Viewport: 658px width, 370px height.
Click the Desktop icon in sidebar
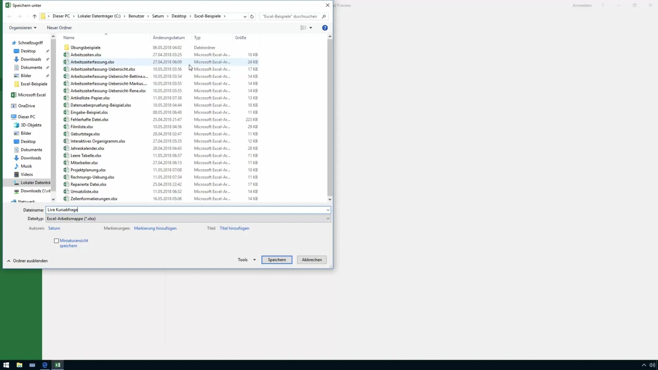(28, 51)
